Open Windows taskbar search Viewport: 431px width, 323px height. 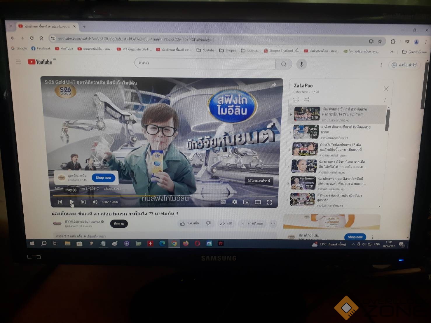[44, 243]
